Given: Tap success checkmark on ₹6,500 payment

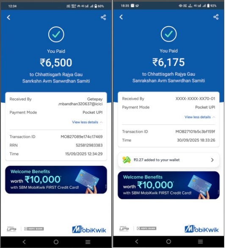Looking at the screenshot, I should (x=56, y=34).
